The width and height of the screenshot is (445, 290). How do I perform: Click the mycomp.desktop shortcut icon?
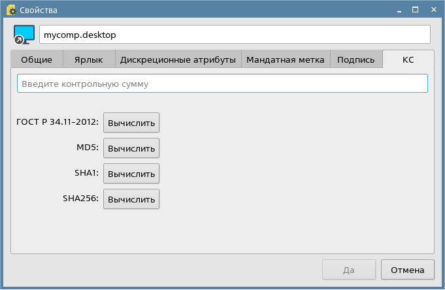pos(24,35)
